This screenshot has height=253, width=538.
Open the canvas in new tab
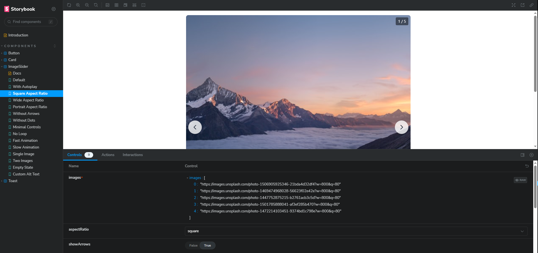523,5
